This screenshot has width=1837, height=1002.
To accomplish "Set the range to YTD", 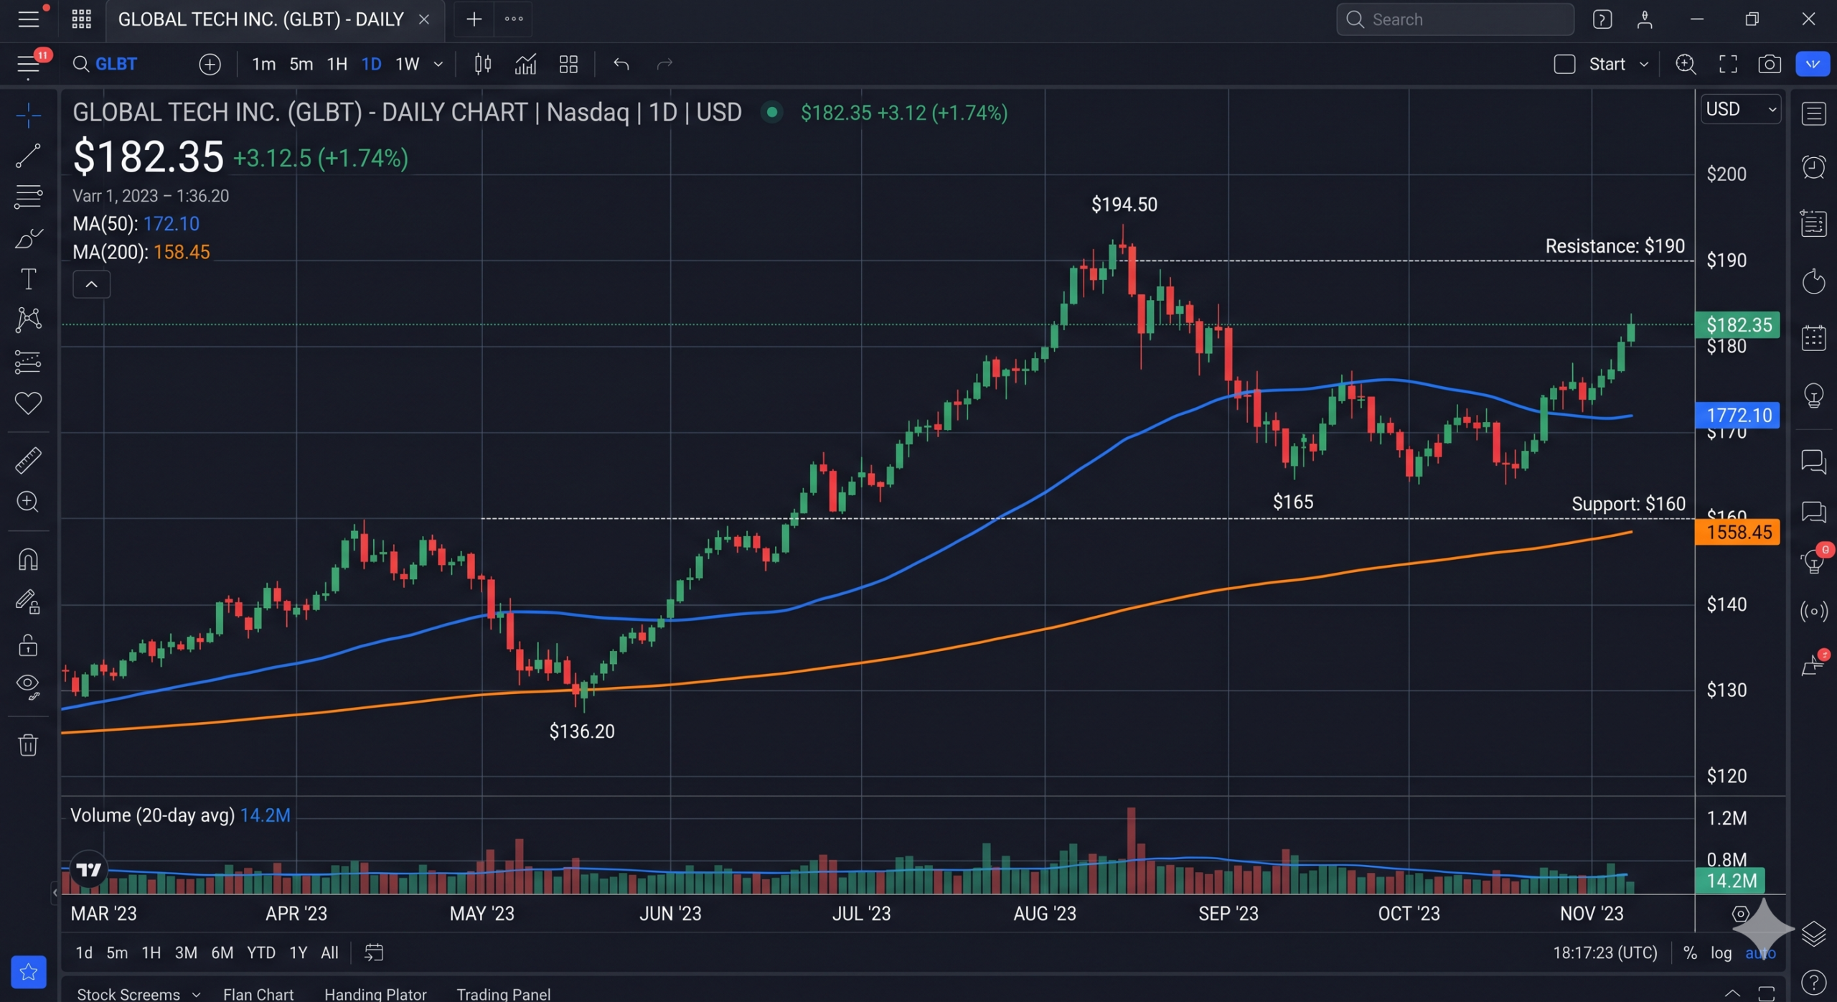I will (x=260, y=952).
